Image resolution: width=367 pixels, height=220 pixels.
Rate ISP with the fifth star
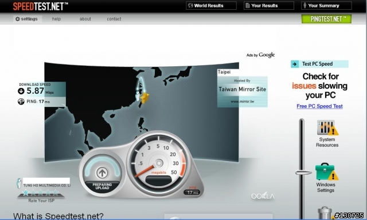56,193
